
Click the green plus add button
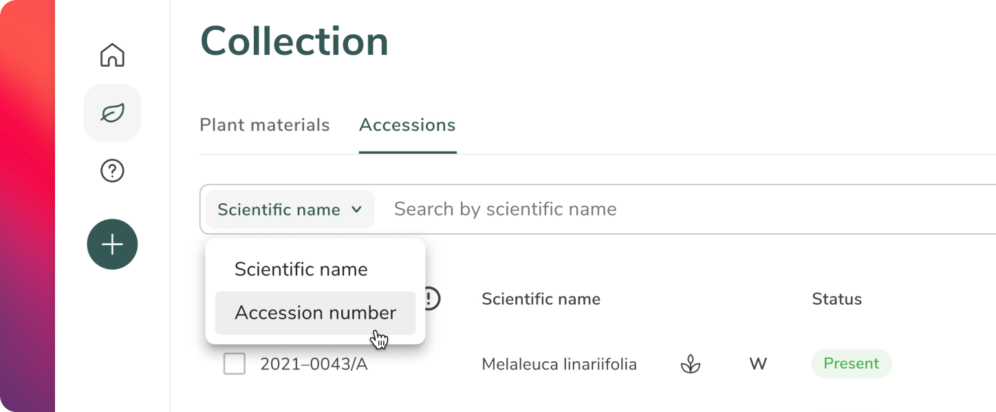click(x=112, y=244)
